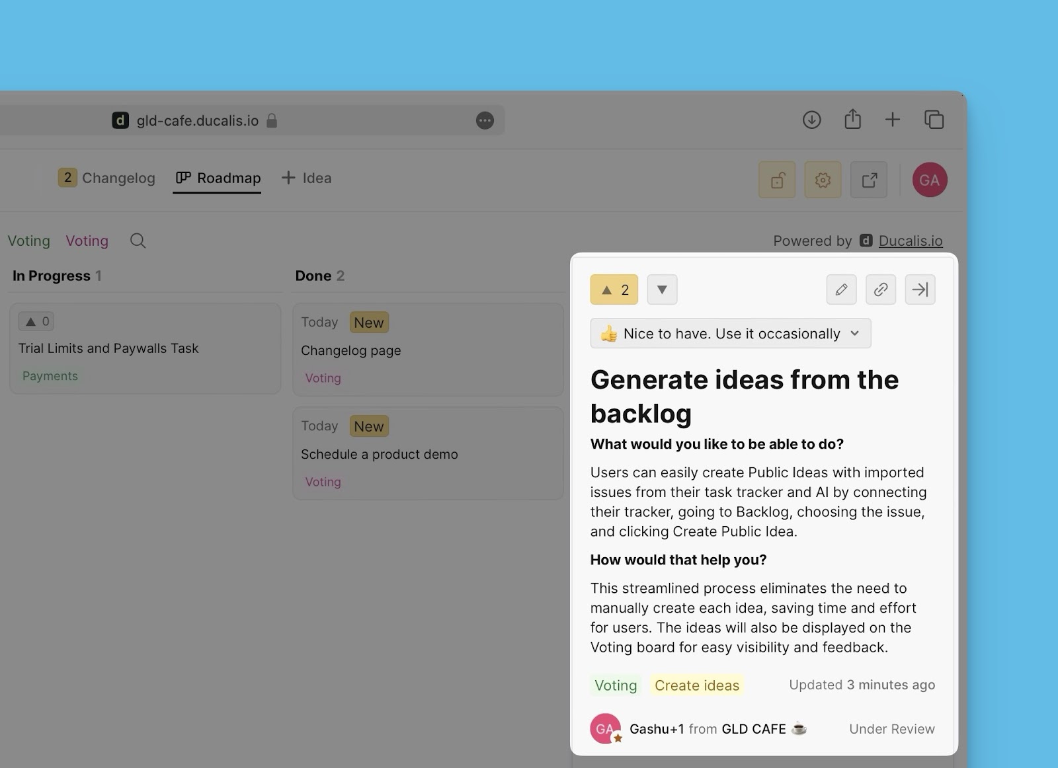The width and height of the screenshot is (1058, 768).
Task: Open the address bar more options button
Action: click(485, 120)
